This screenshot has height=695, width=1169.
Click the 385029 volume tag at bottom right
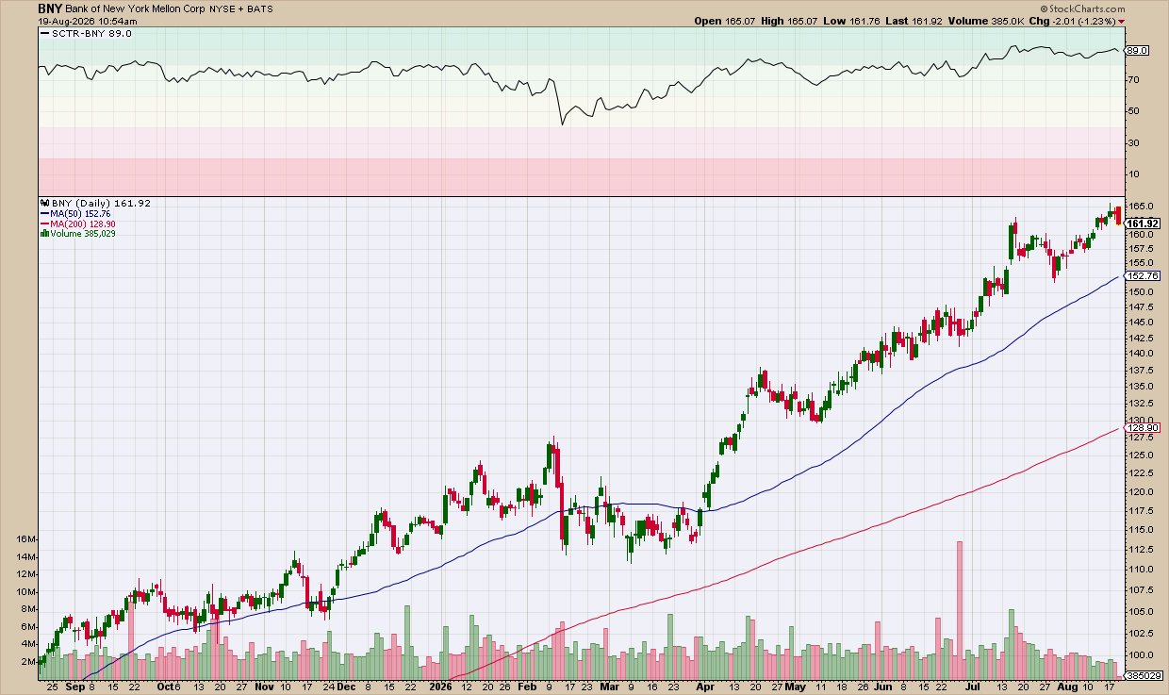click(x=1143, y=676)
